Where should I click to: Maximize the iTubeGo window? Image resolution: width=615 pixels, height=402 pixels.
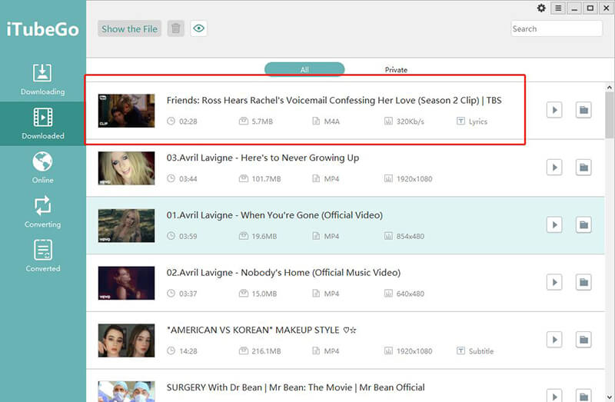point(590,8)
